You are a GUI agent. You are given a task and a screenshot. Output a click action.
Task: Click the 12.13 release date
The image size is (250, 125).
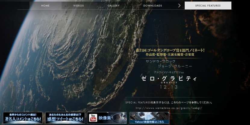coord(169,87)
